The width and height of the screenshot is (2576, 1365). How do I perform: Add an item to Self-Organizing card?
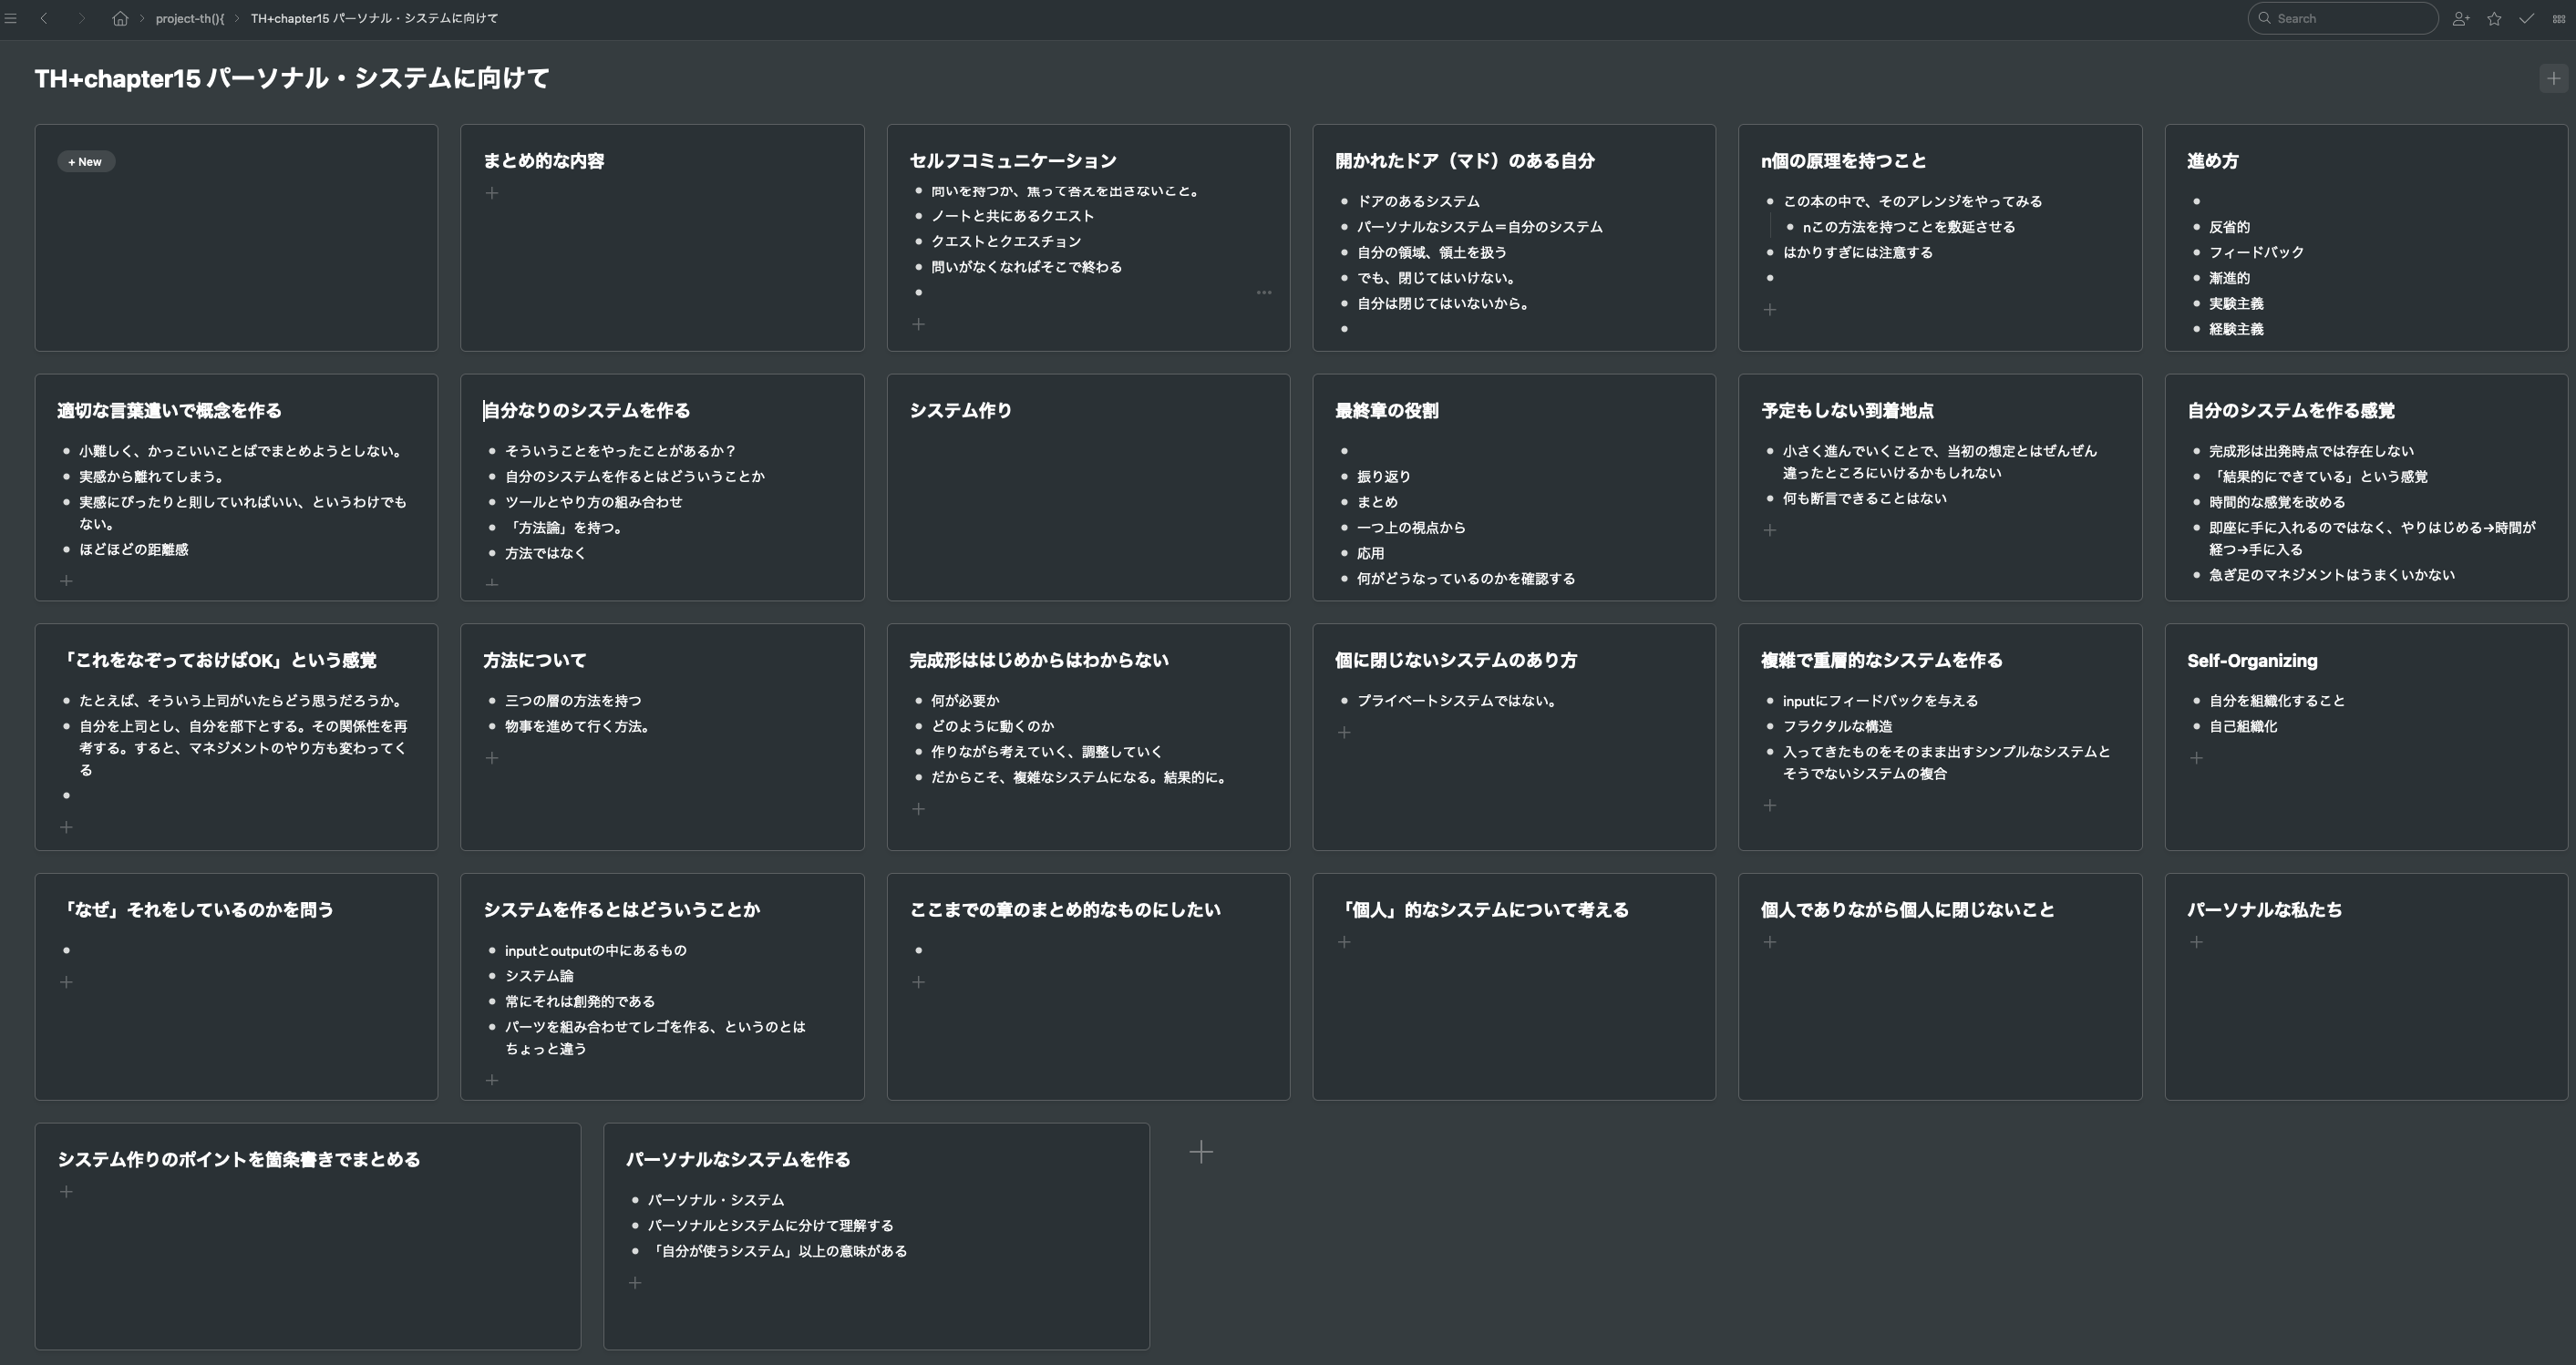(2197, 758)
